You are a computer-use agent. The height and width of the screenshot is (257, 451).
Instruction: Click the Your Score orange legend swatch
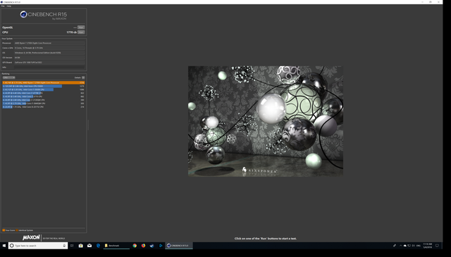coord(4,230)
